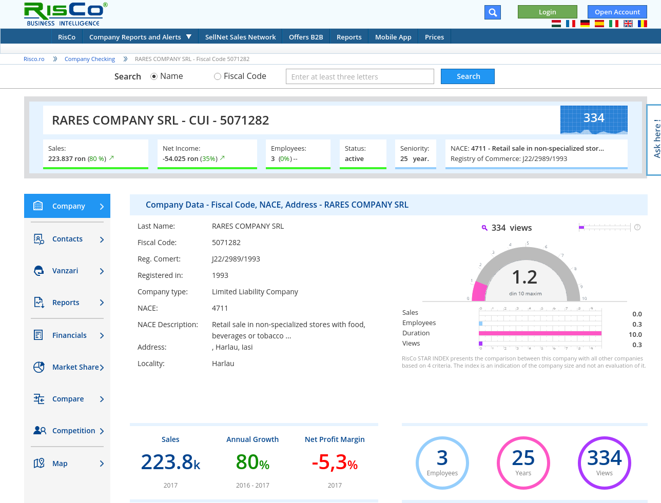Screen dimensions: 661x503
Task: Expand the Map section chevron
Action: click(102, 464)
